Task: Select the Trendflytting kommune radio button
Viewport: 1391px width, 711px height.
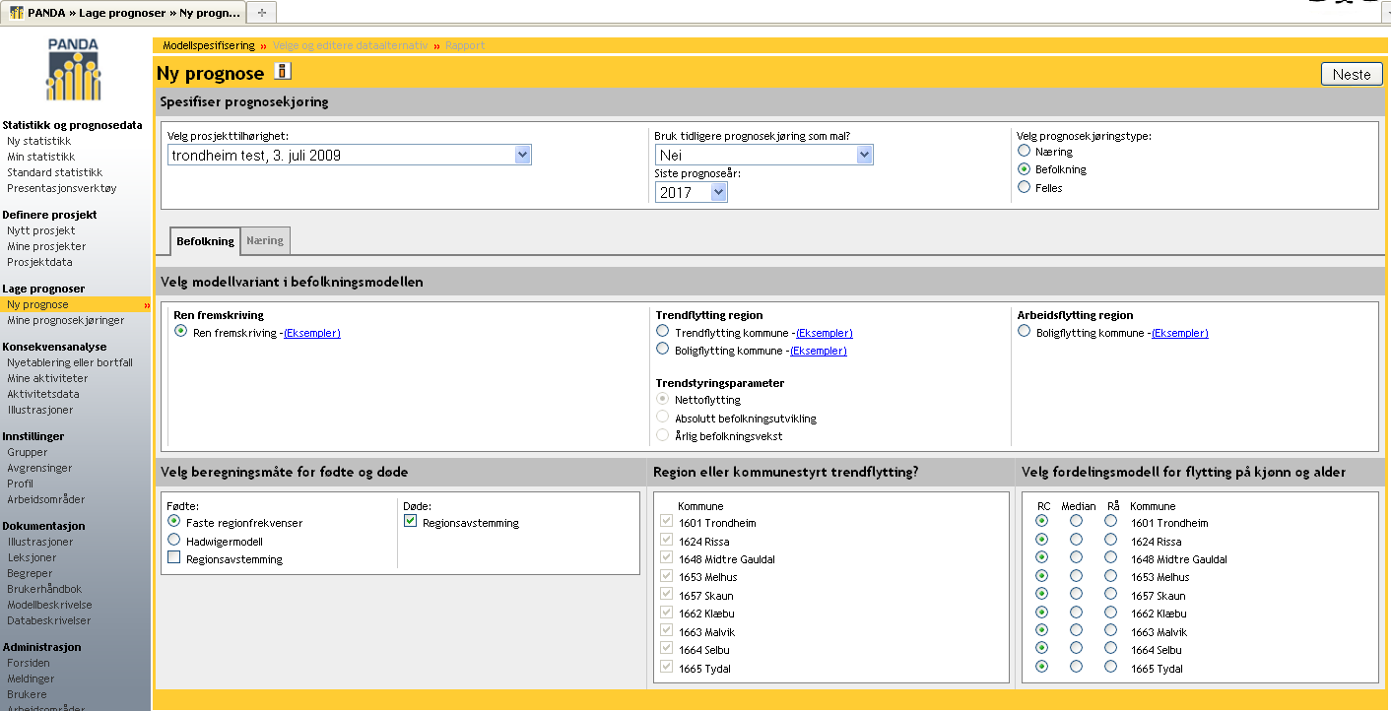Action: [662, 332]
